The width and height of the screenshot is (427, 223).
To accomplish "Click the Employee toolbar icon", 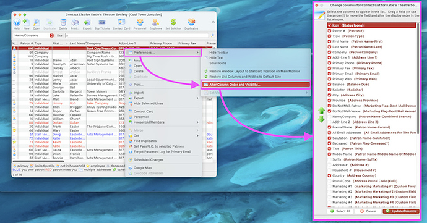I will 156,23.
